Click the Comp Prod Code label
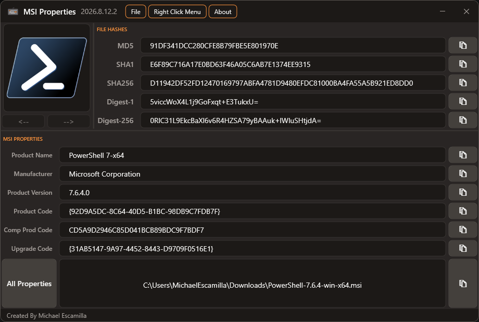479x322 pixels. point(28,230)
